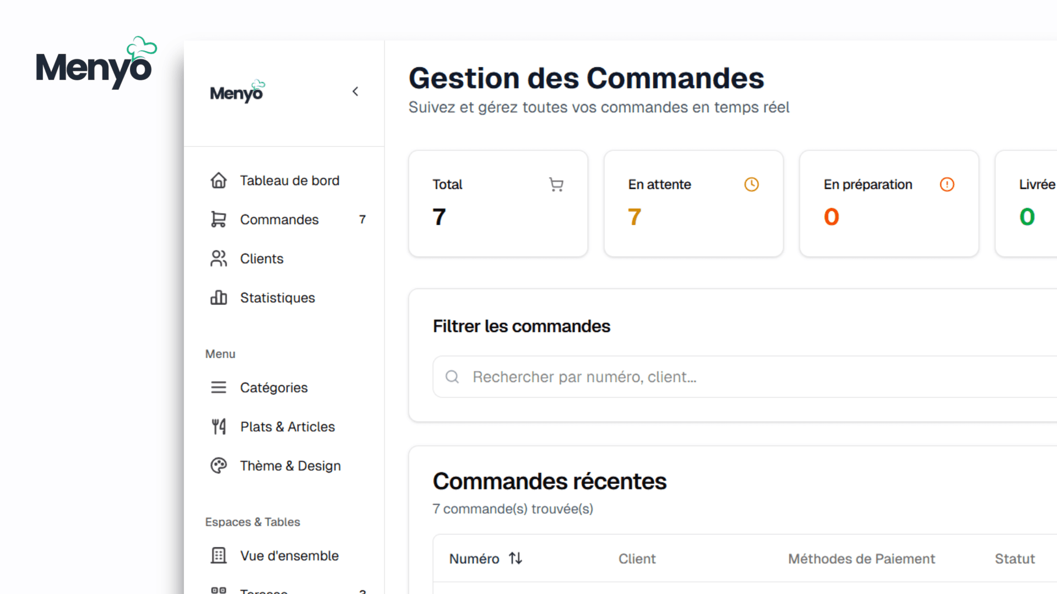Click the 7 badge next to Commandes
The height and width of the screenshot is (594, 1057).
[362, 220]
